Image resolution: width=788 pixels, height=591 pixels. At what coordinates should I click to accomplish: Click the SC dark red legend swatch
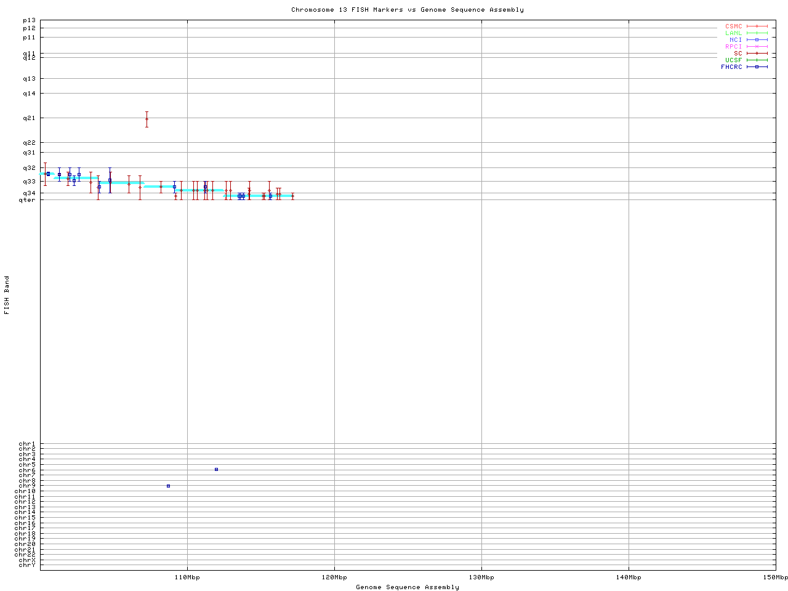[x=757, y=53]
